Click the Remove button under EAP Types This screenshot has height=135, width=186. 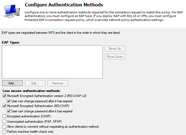tap(58, 83)
